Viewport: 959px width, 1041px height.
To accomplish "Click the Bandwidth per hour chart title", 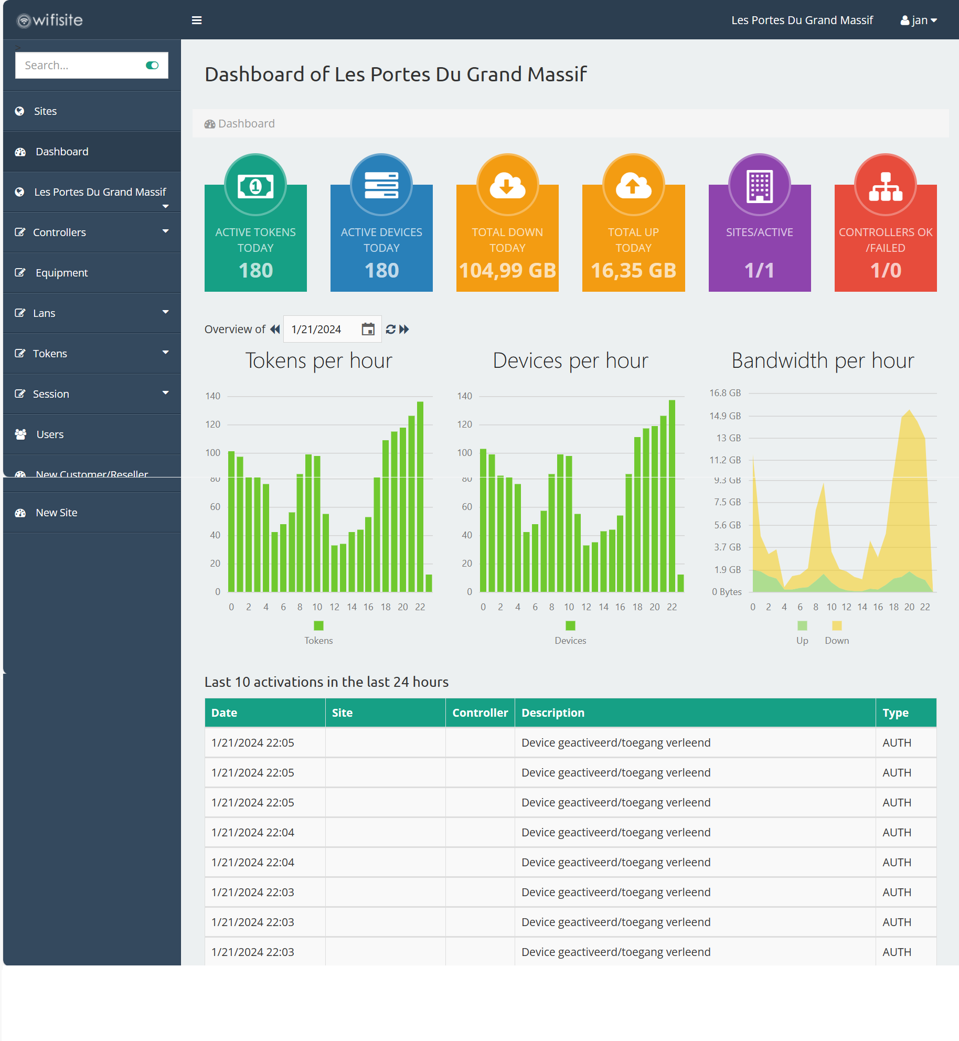I will pyautogui.click(x=823, y=361).
